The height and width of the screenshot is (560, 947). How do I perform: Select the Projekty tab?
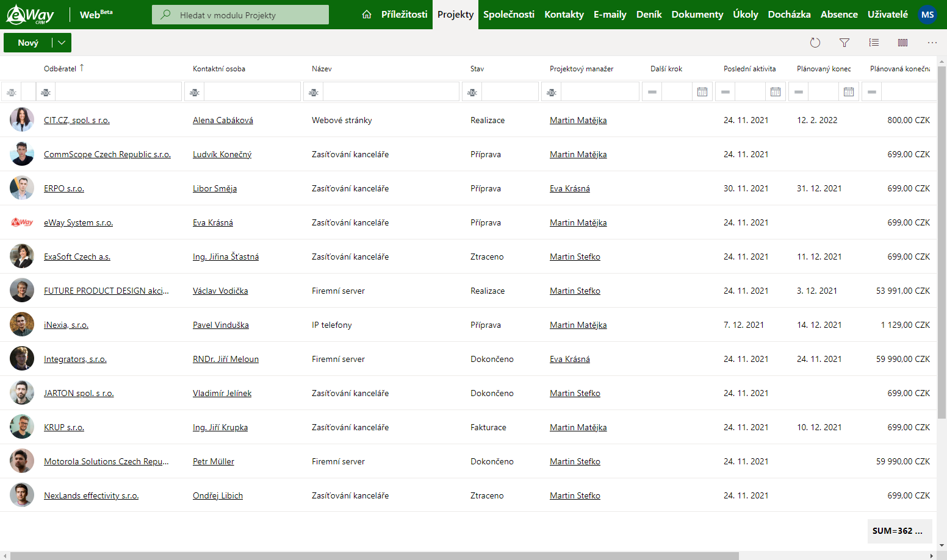(x=455, y=15)
